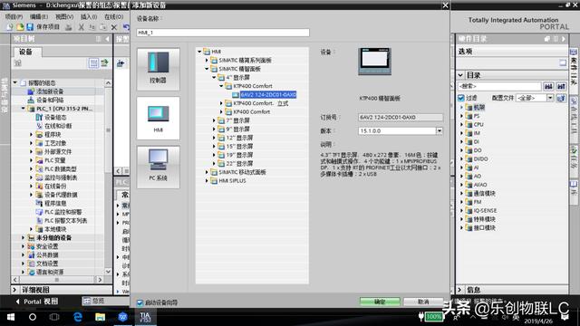Screen dimensions: 580x326
Task: Click the project tree view toggle icon
Action: [x=93, y=63]
